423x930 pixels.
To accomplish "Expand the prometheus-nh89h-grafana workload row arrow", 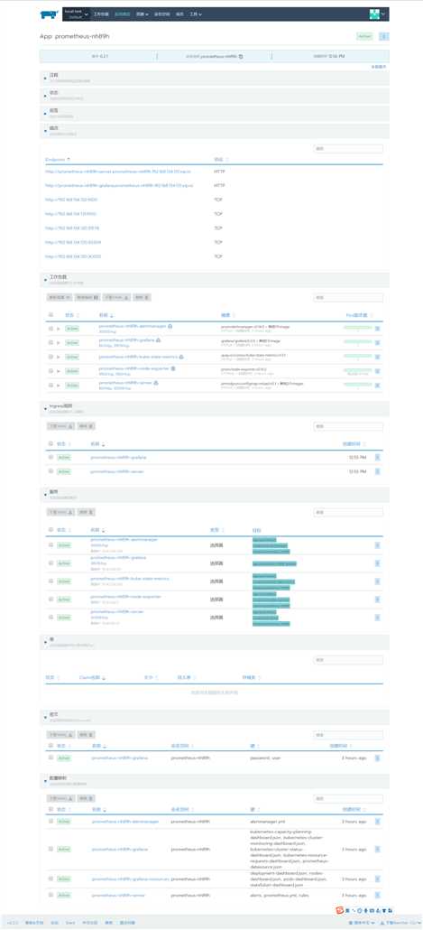I will 58,343.
